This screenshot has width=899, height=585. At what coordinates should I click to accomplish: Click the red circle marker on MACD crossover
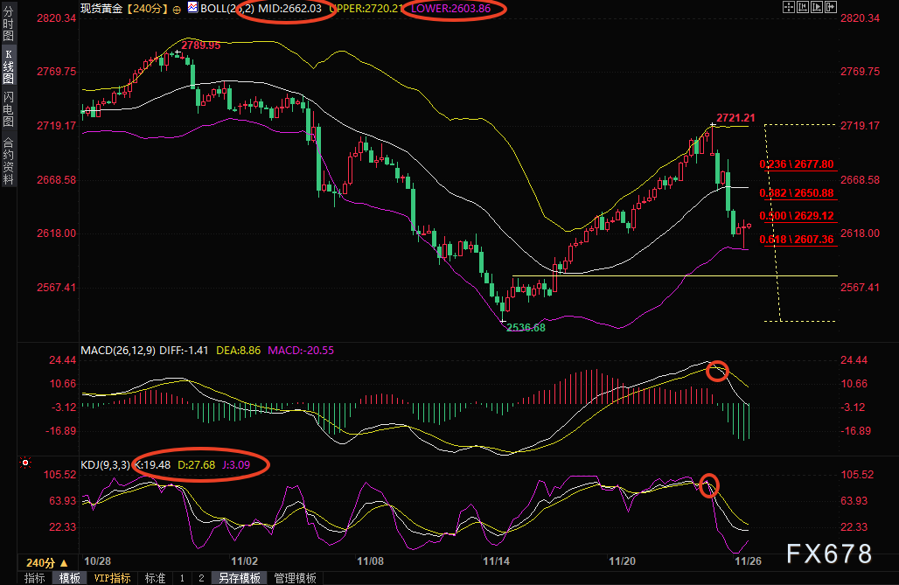click(717, 370)
